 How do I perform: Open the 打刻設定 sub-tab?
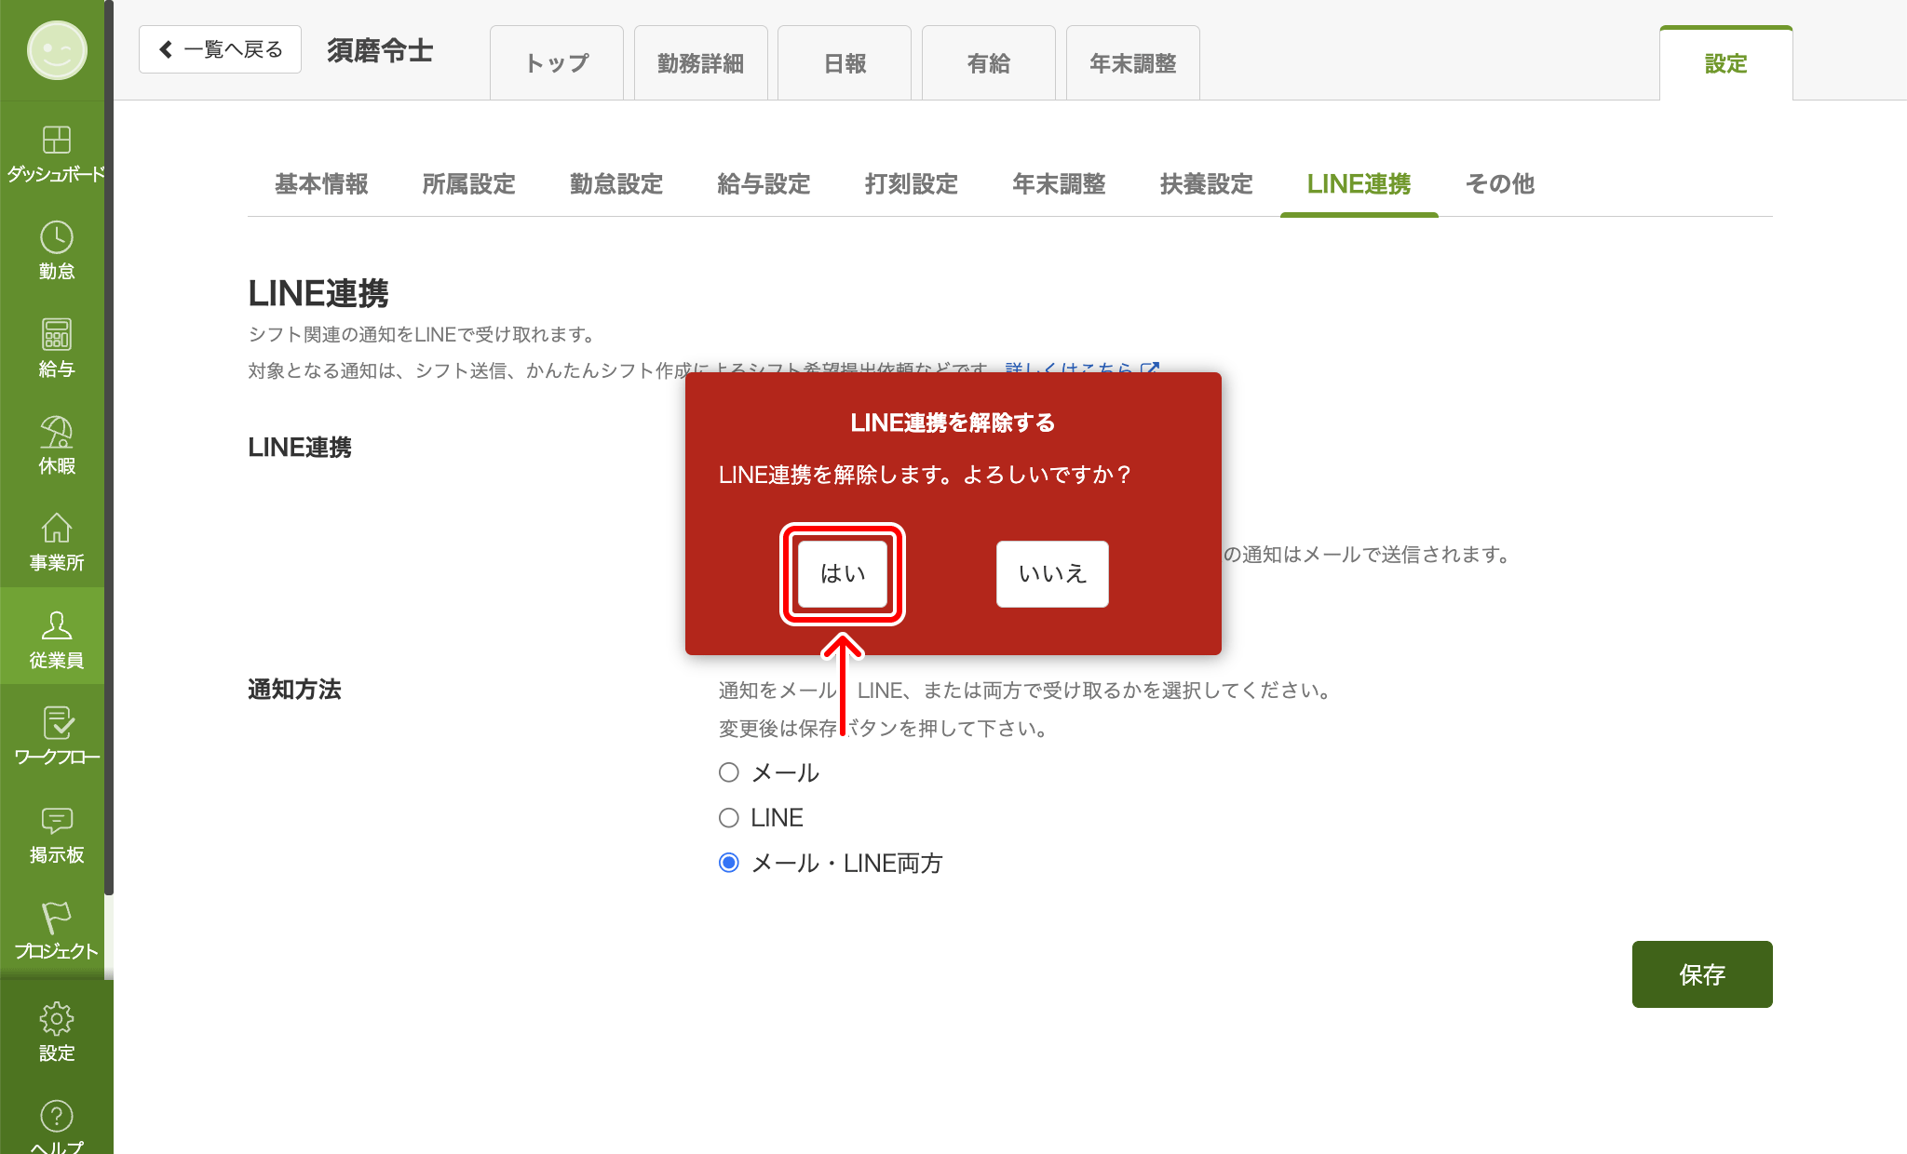(x=912, y=184)
